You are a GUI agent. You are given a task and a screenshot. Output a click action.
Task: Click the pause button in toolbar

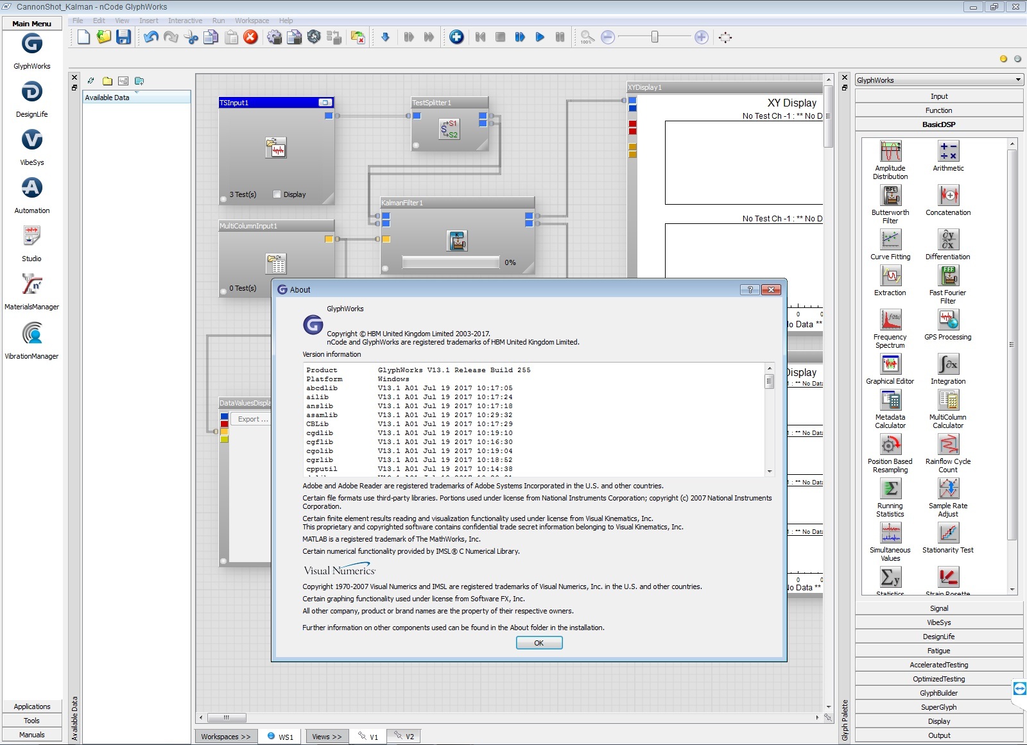click(x=560, y=37)
